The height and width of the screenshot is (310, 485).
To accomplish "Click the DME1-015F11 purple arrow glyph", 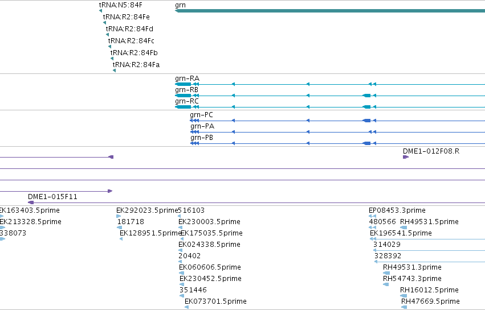I will tap(31, 203).
